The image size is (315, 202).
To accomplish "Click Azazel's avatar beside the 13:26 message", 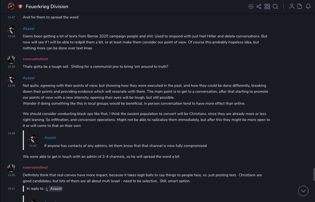I will (11, 79).
